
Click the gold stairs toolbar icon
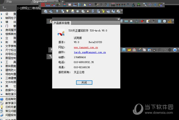(x=170, y=21)
